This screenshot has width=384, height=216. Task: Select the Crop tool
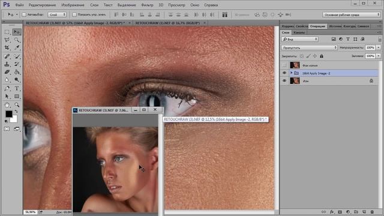click(x=7, y=47)
